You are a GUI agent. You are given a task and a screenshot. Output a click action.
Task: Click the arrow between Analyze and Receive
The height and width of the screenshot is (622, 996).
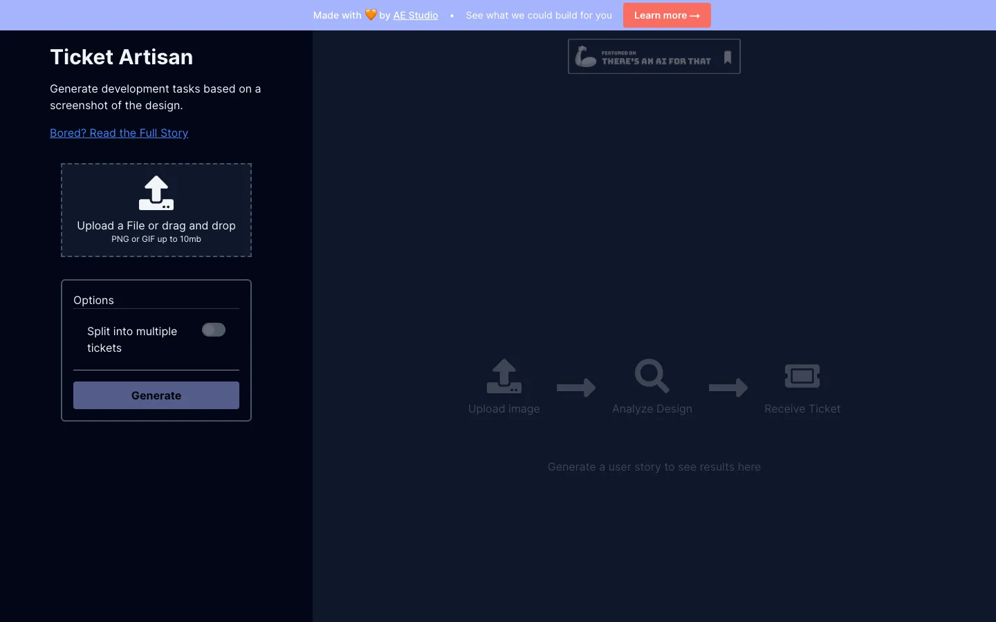pyautogui.click(x=728, y=387)
